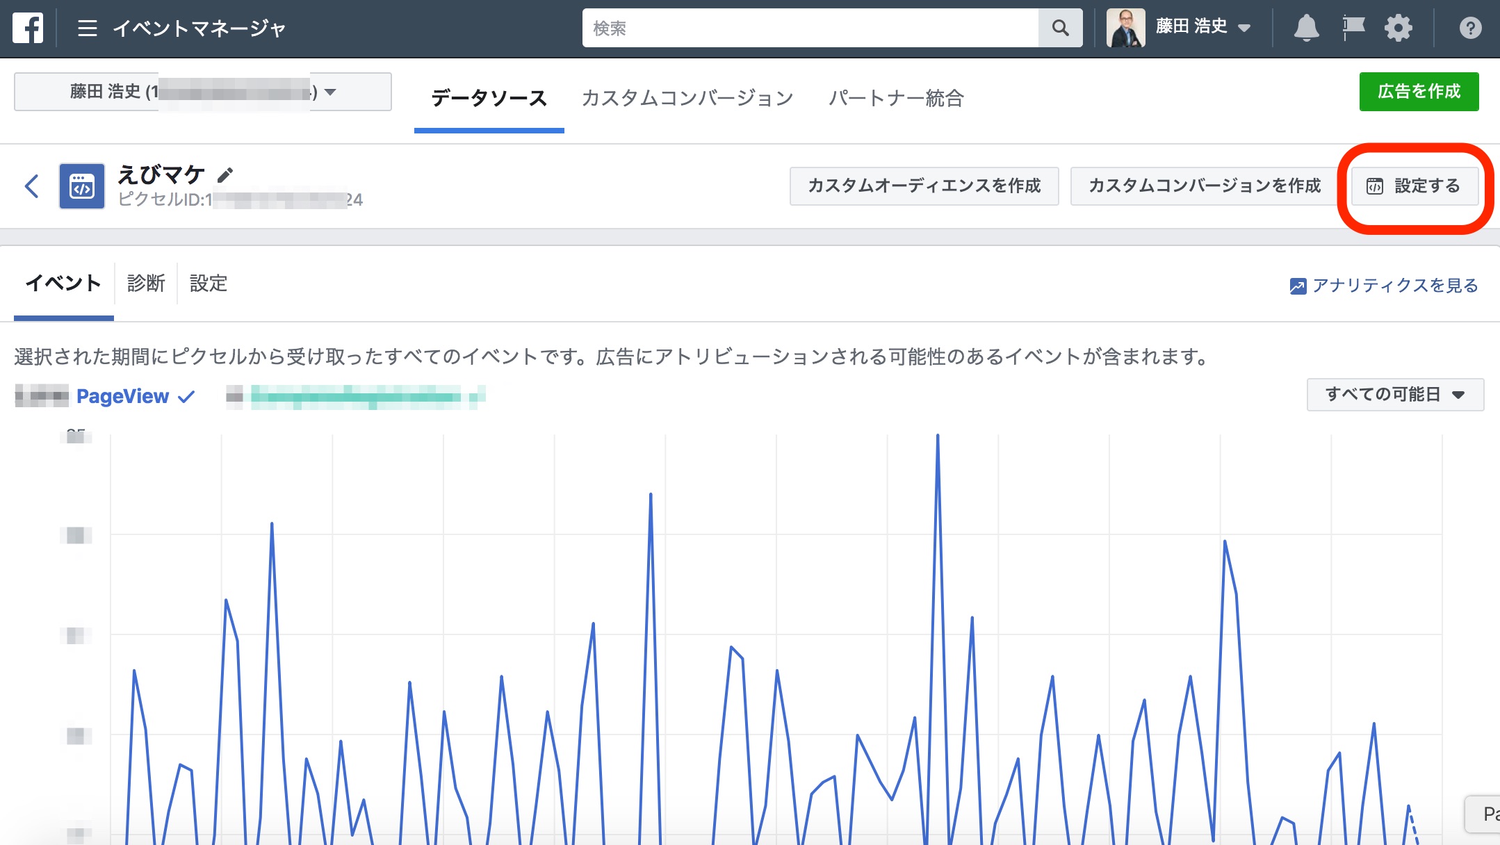This screenshot has height=845, width=1500.
Task: Click the イベントマネージャ title
Action: pyautogui.click(x=199, y=28)
